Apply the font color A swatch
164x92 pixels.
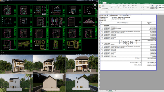pos(121,8)
